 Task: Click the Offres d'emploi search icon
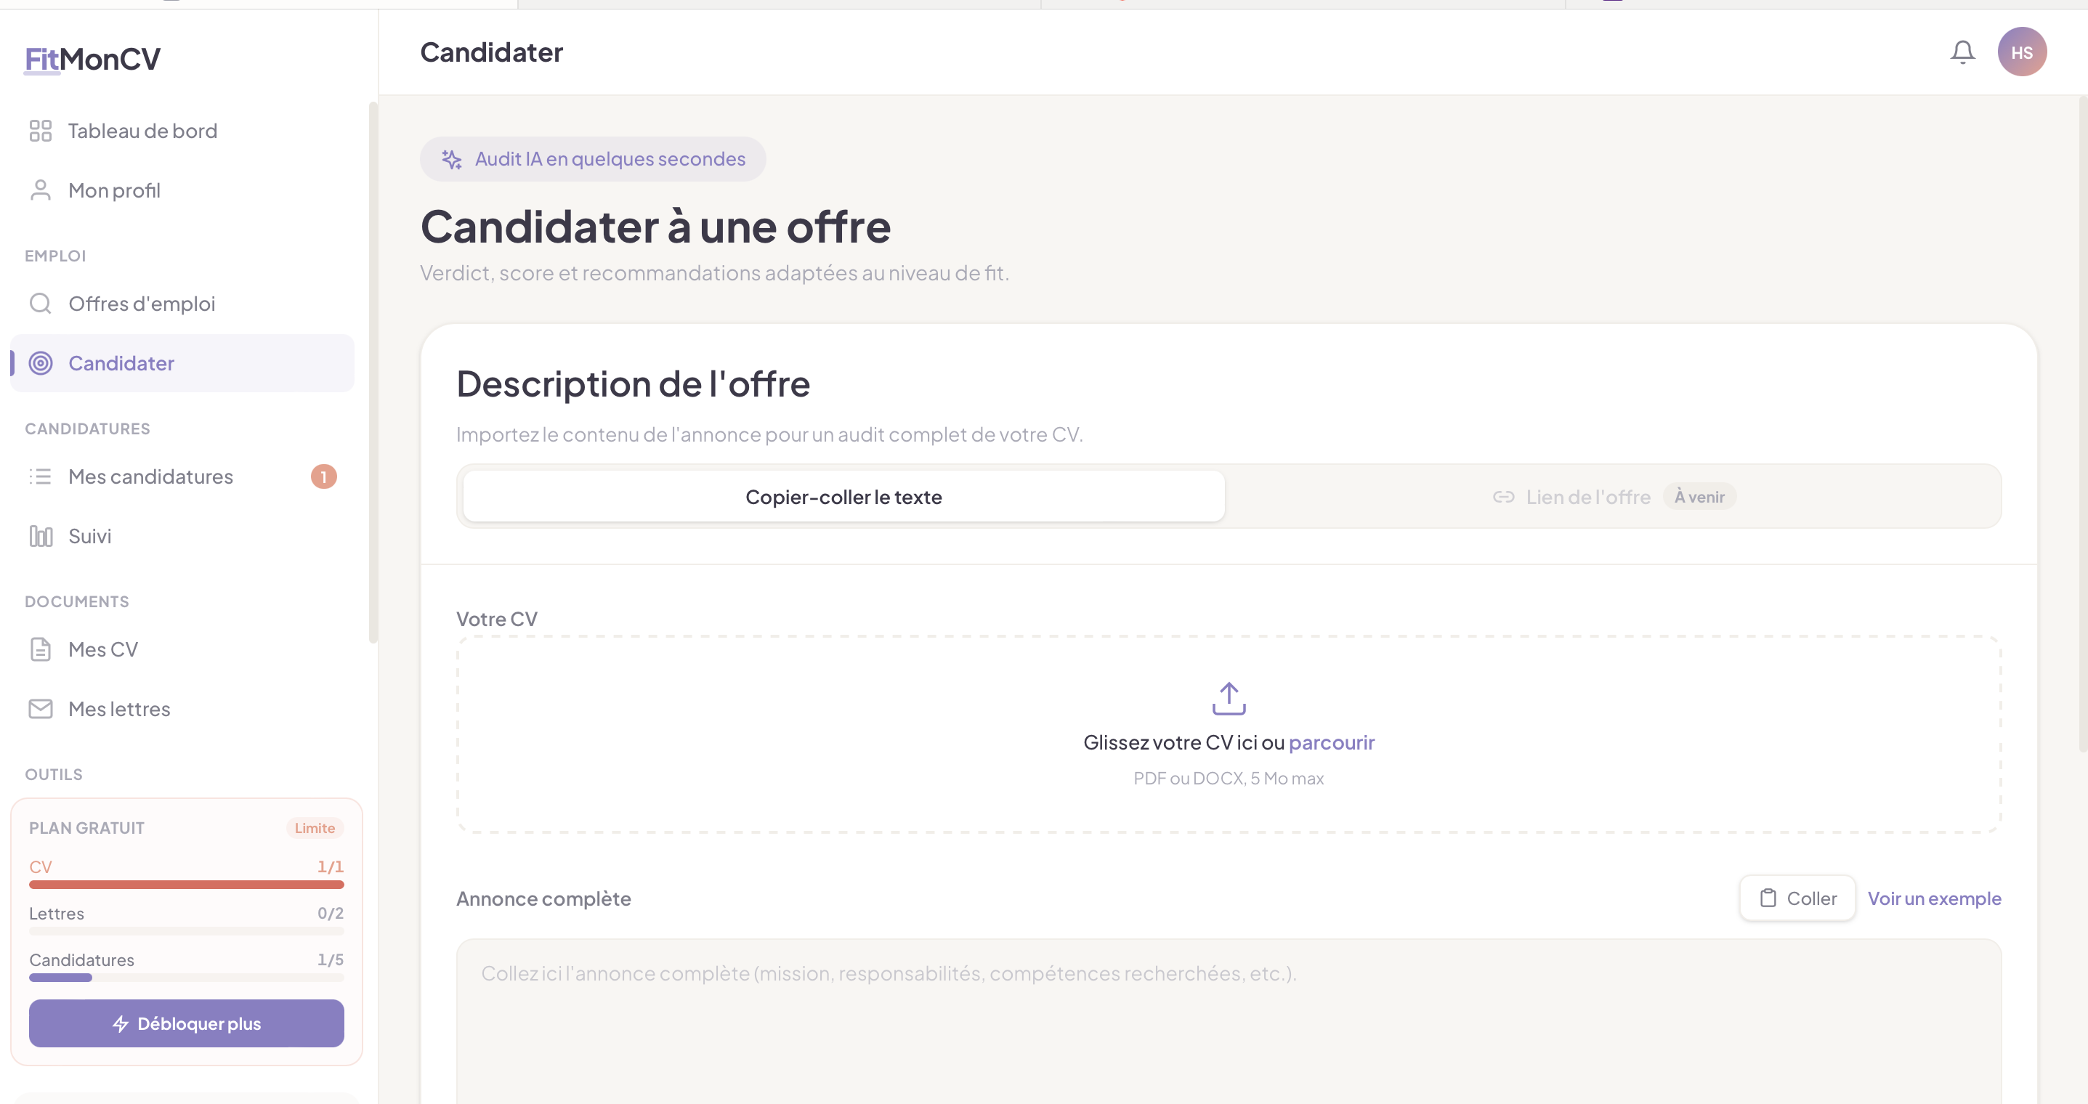pos(41,303)
